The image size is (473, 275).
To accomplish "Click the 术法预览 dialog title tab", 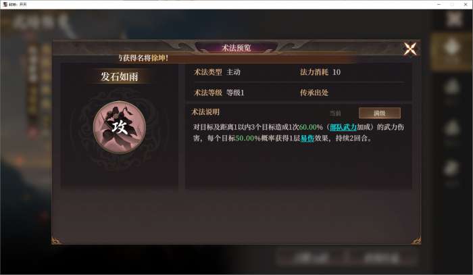I will [x=236, y=48].
